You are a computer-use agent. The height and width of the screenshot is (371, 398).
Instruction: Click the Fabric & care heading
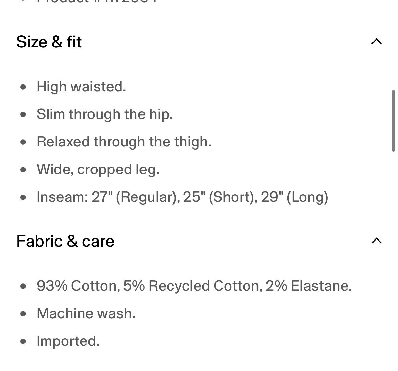point(66,241)
